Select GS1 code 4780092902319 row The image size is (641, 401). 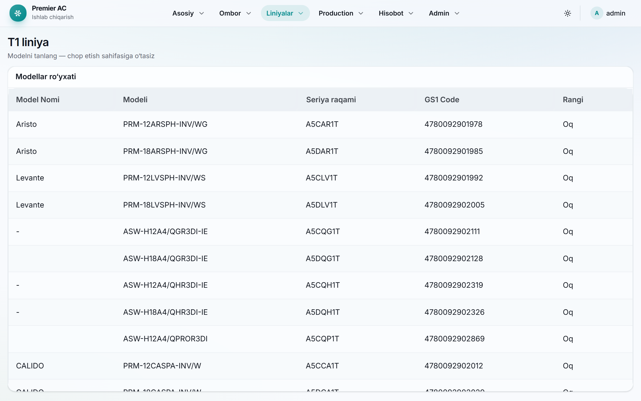pyautogui.click(x=320, y=285)
